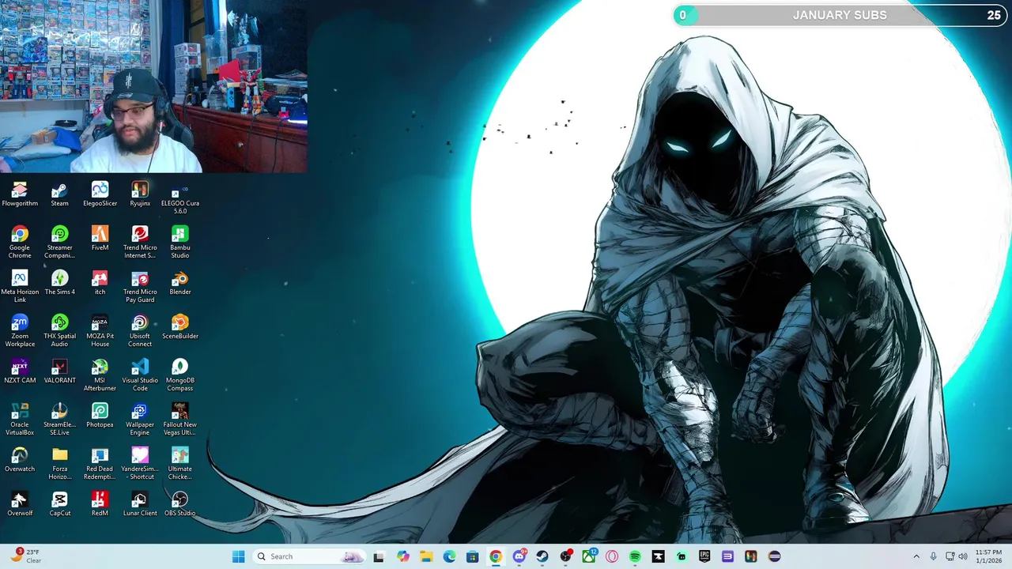The width and height of the screenshot is (1012, 569).
Task: Launch Blender from the desktop
Action: [180, 283]
